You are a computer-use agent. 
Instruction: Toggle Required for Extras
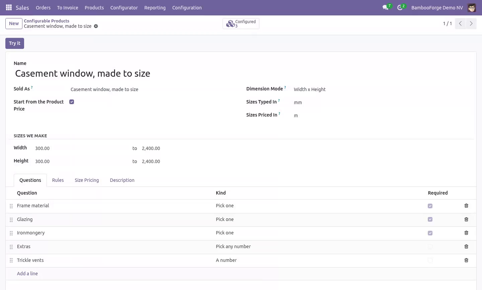click(430, 247)
